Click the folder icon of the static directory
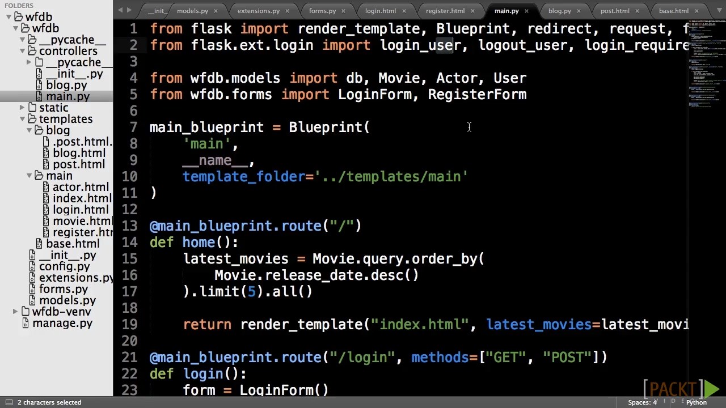Screen dimensions: 726x408 click(32, 108)
